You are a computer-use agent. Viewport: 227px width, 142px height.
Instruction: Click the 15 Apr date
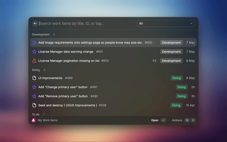[x=190, y=105]
